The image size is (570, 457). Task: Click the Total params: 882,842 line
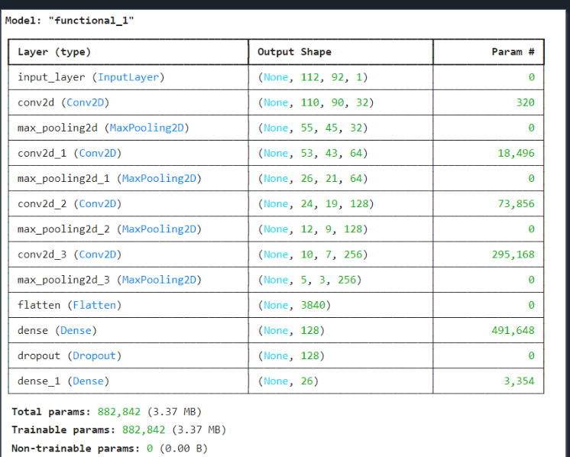[106, 412]
